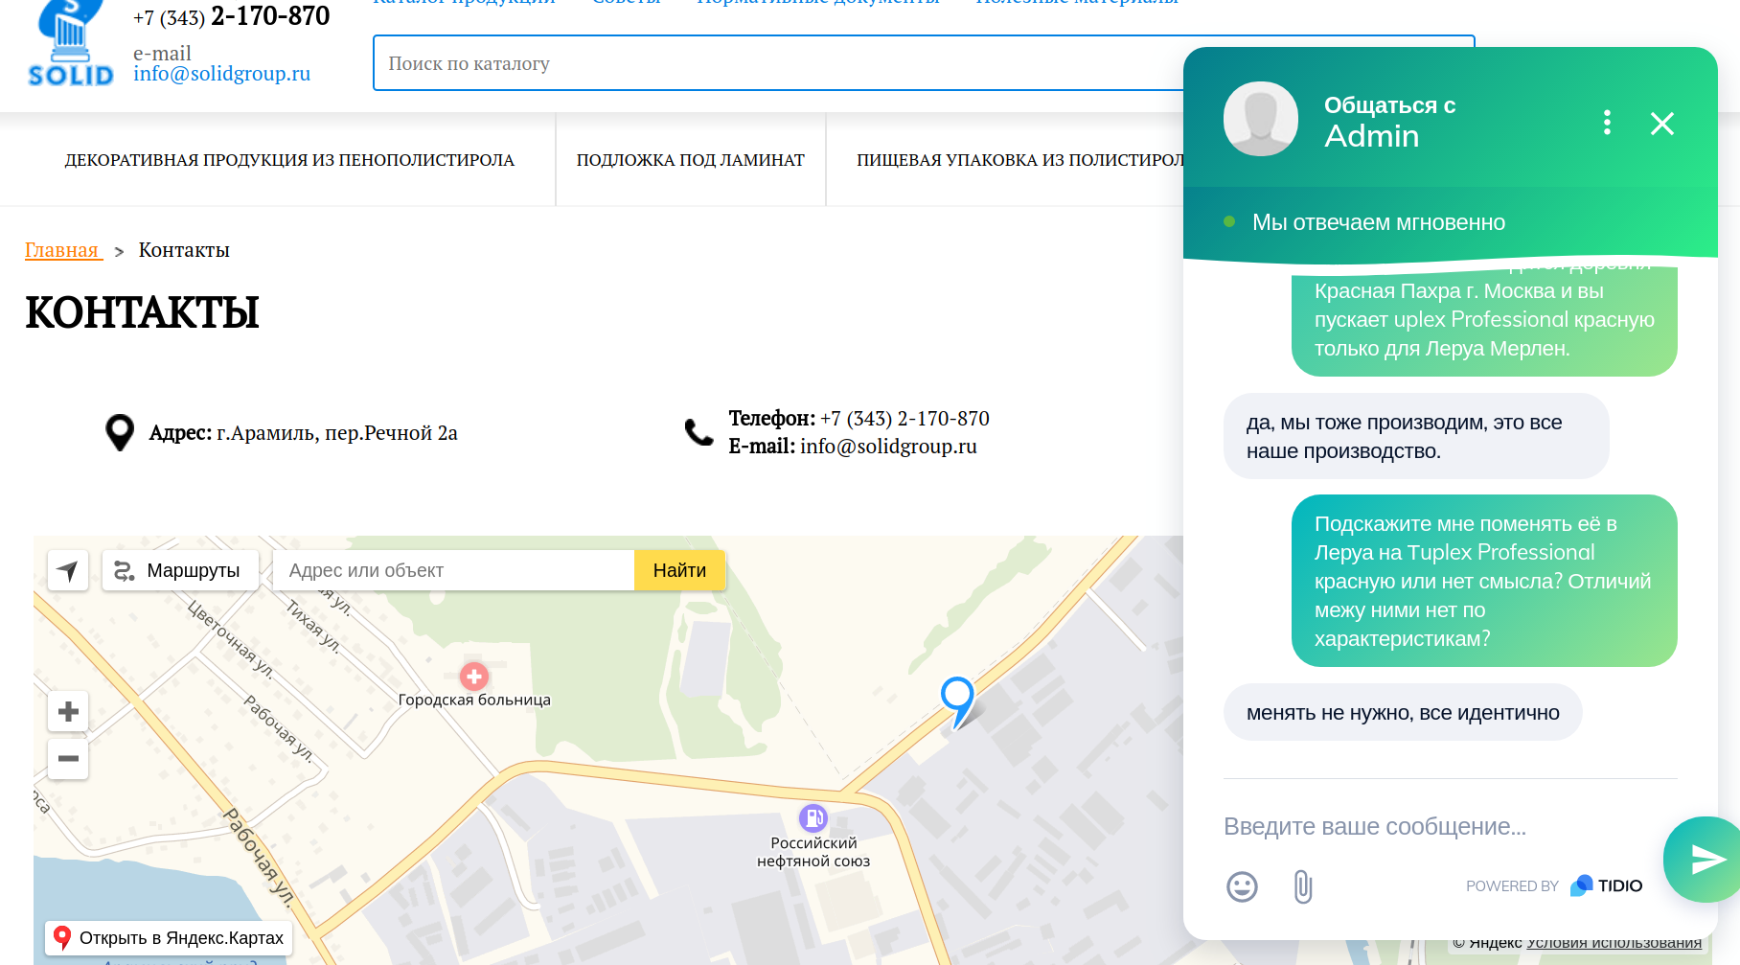Viewport: 1740px width, 965px height.
Task: Click the address pin icon beside Адрес
Action: 120,432
